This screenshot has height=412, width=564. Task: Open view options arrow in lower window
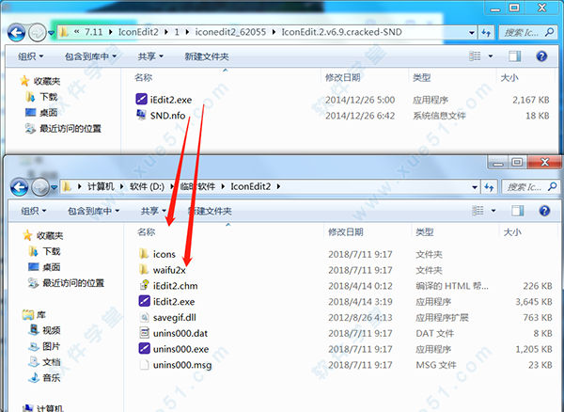[x=493, y=211]
